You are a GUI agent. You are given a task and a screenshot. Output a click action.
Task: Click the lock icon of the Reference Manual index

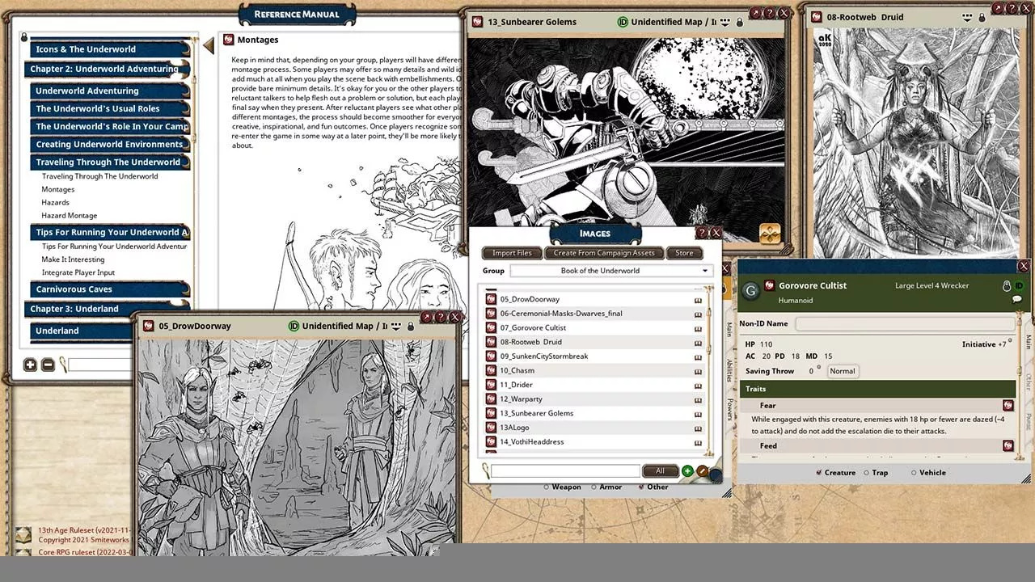[x=24, y=36]
